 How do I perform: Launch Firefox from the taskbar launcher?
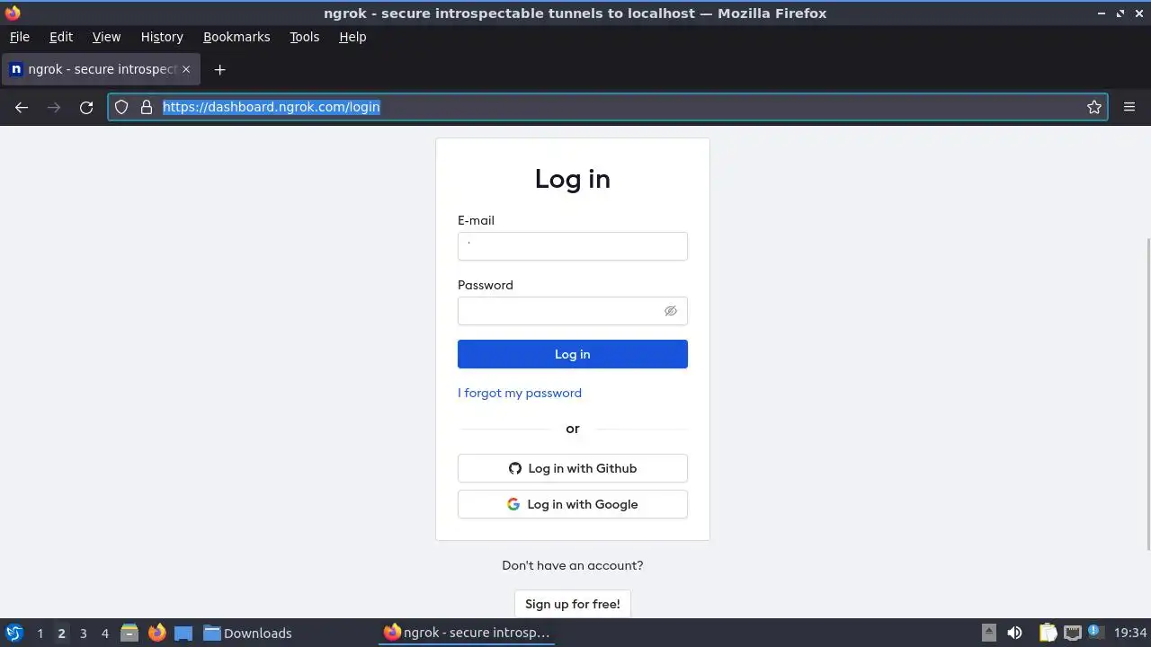[156, 633]
